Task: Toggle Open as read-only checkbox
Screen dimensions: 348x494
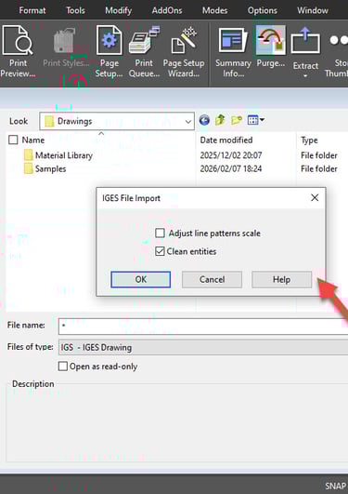Action: point(63,367)
